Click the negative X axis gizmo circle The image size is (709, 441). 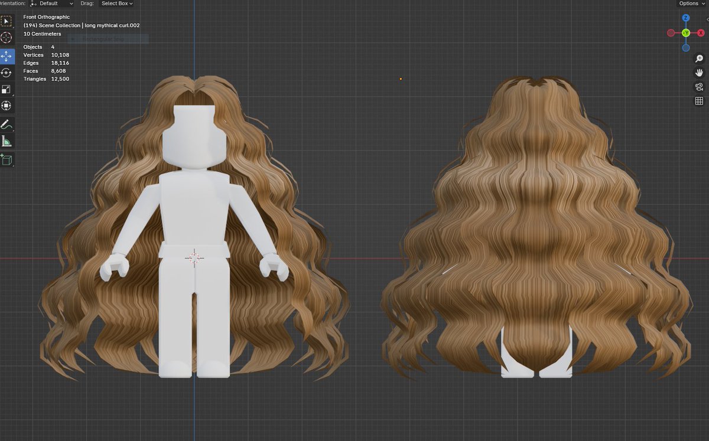pos(671,33)
